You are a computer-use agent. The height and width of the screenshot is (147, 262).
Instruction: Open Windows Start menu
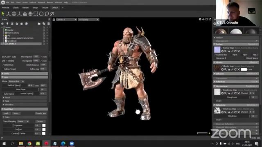(x=4, y=143)
